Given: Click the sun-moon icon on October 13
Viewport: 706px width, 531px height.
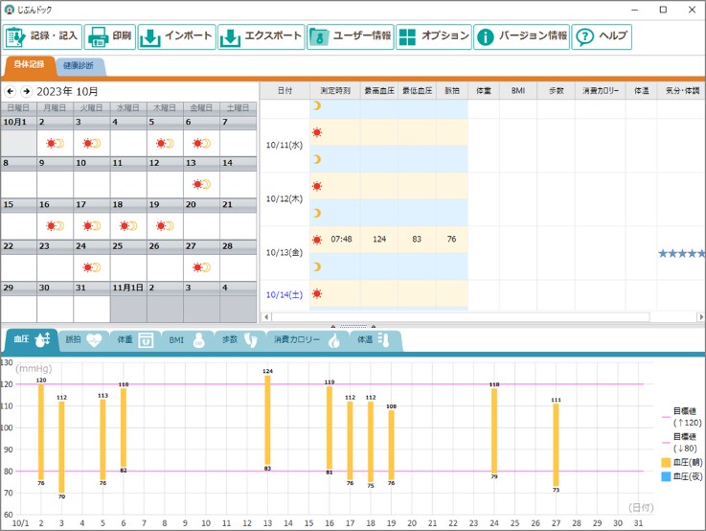Looking at the screenshot, I should [201, 184].
